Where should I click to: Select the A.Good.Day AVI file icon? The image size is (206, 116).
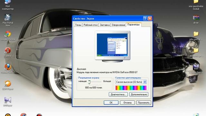tap(196, 69)
